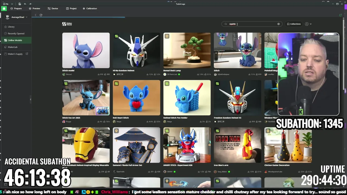Expand the dropdown arrow beside File

(12, 4)
